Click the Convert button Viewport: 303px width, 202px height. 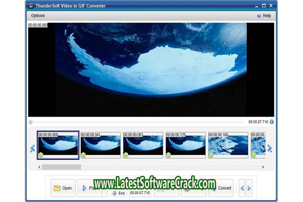coord(221,188)
